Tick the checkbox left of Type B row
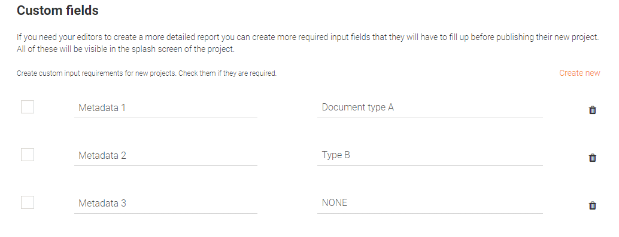 [x=28, y=155]
